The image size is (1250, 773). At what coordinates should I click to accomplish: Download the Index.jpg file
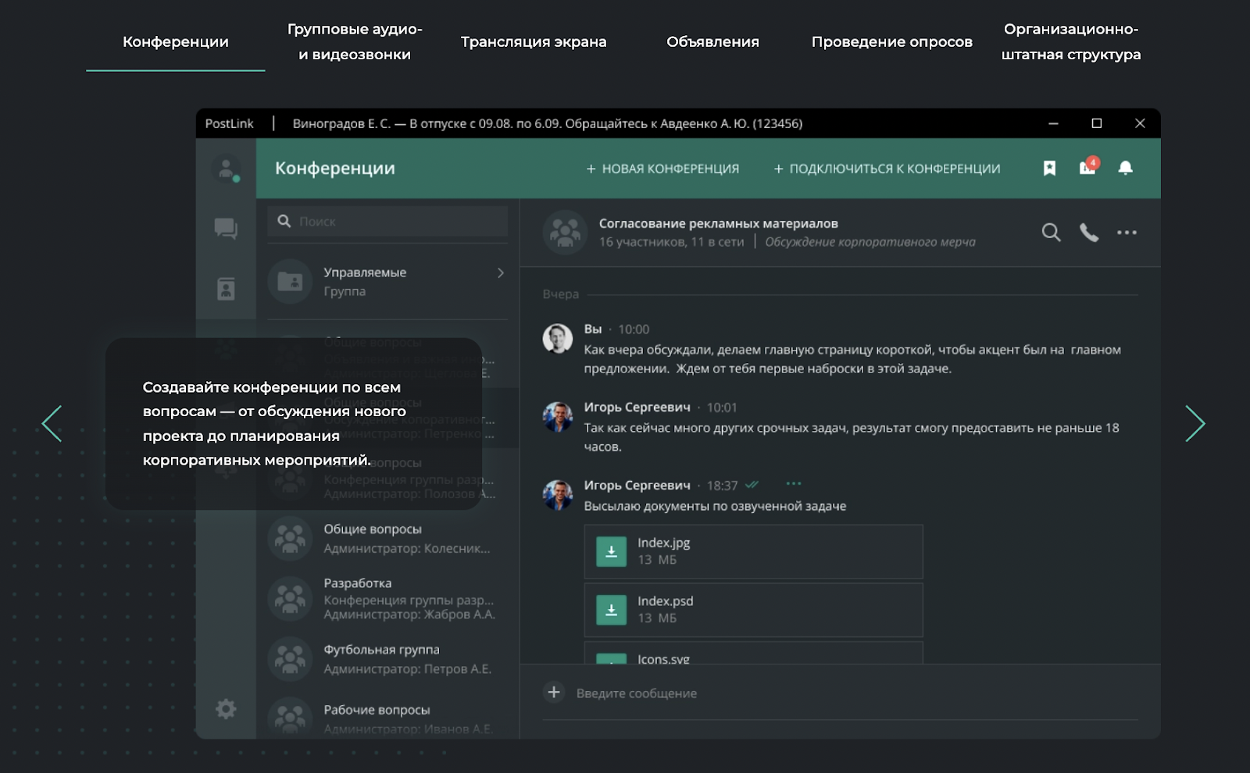pyautogui.click(x=611, y=551)
